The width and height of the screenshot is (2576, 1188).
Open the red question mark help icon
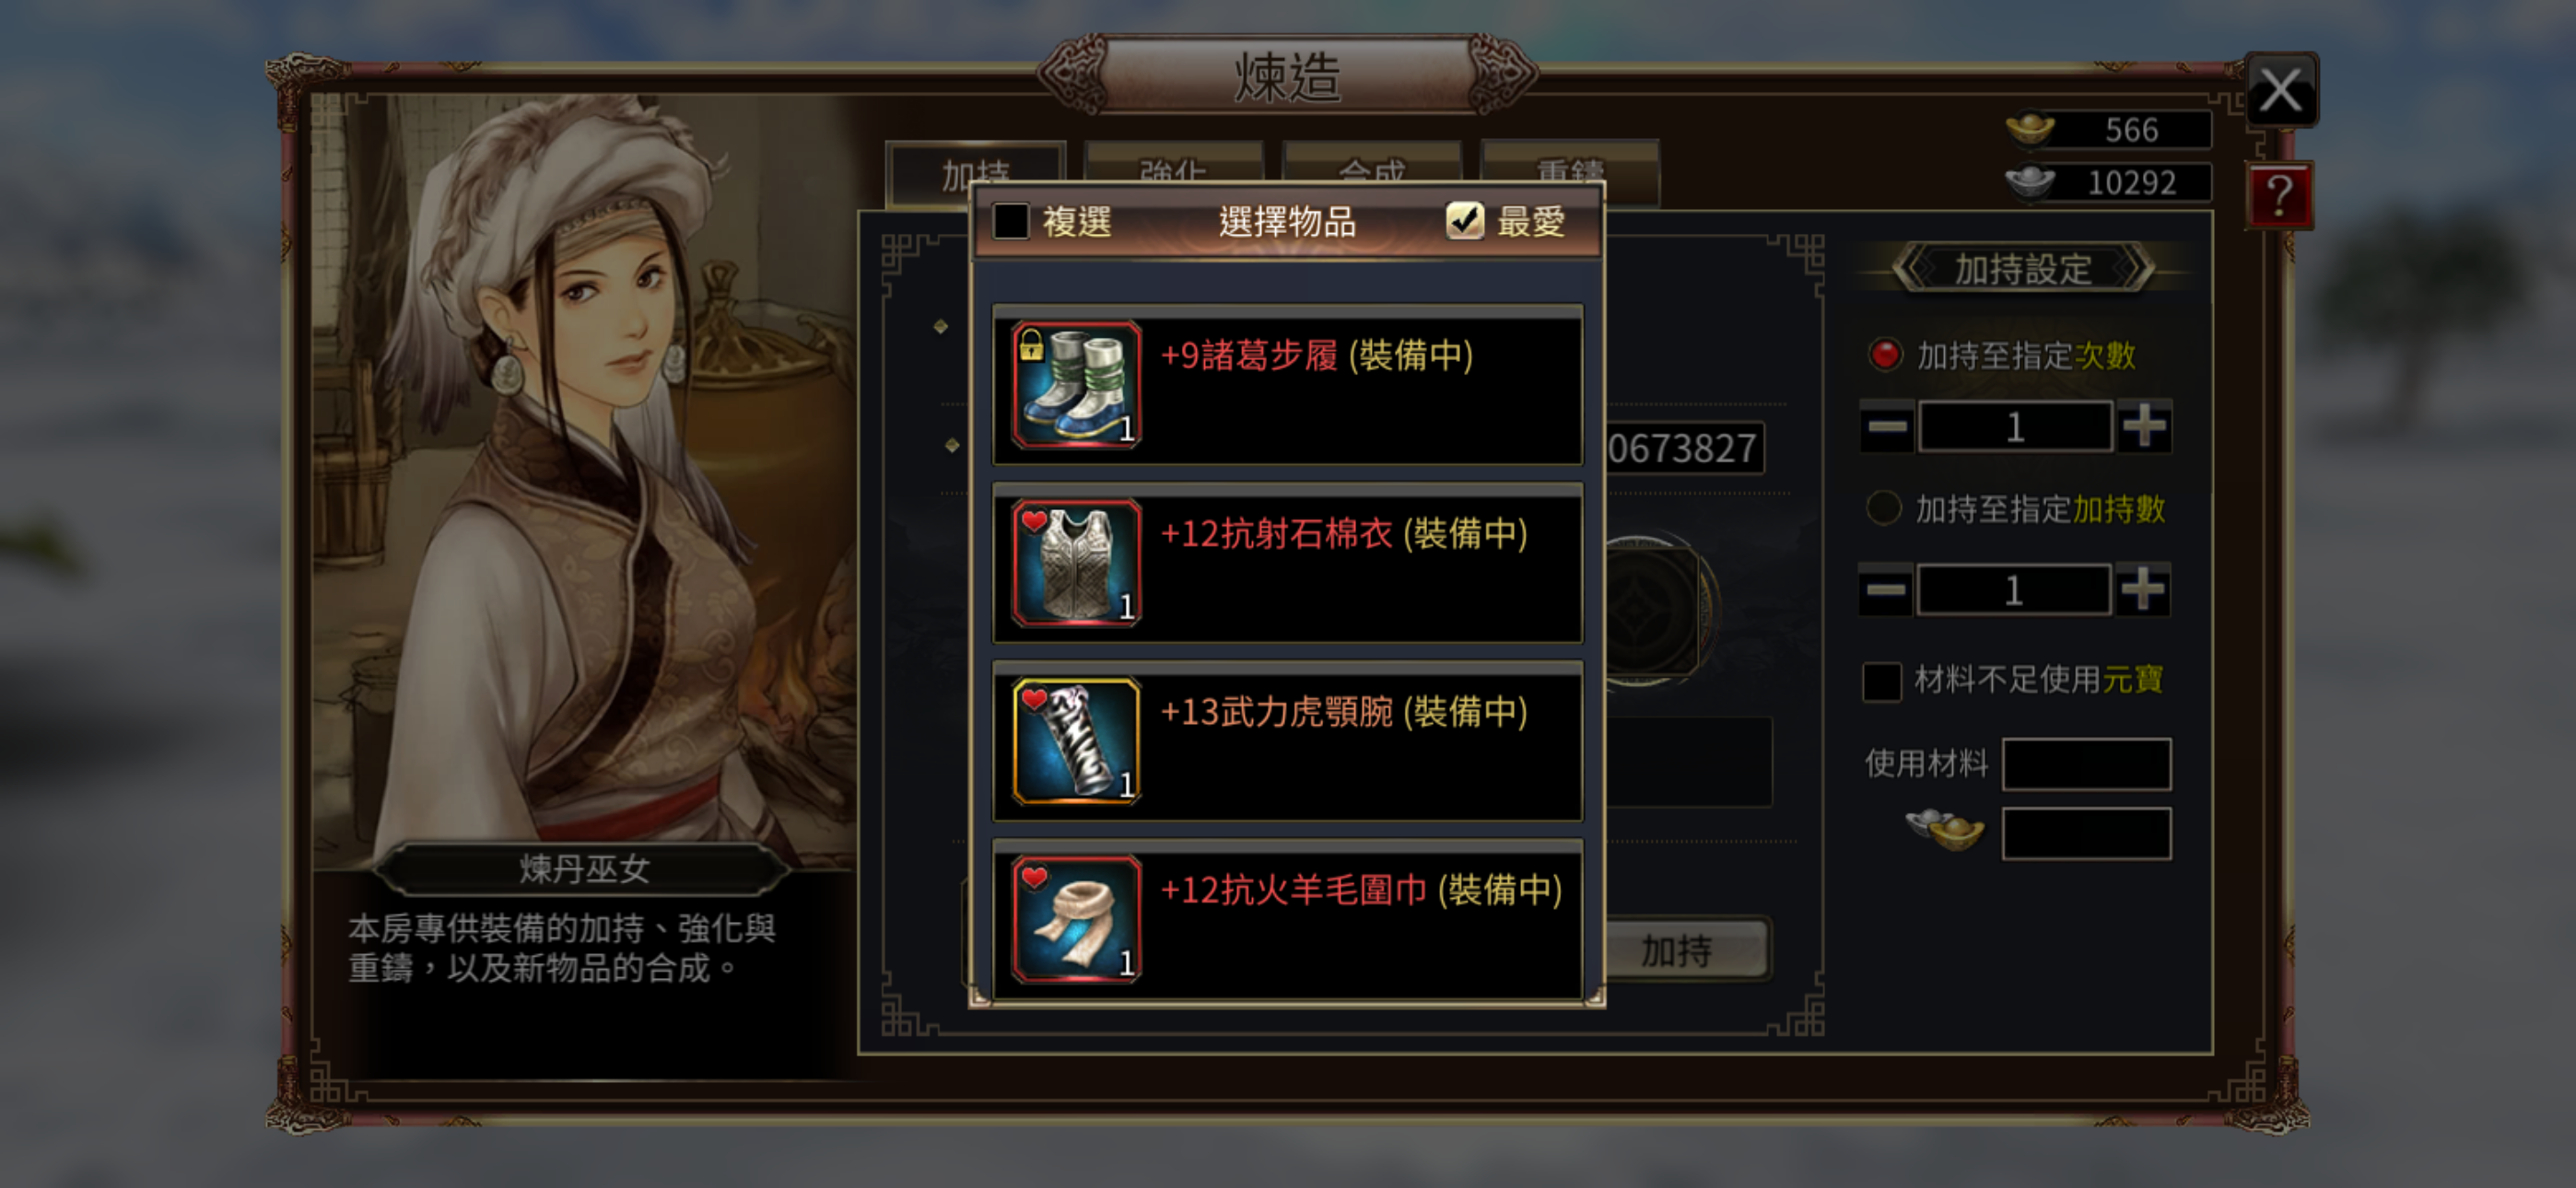pyautogui.click(x=2279, y=196)
